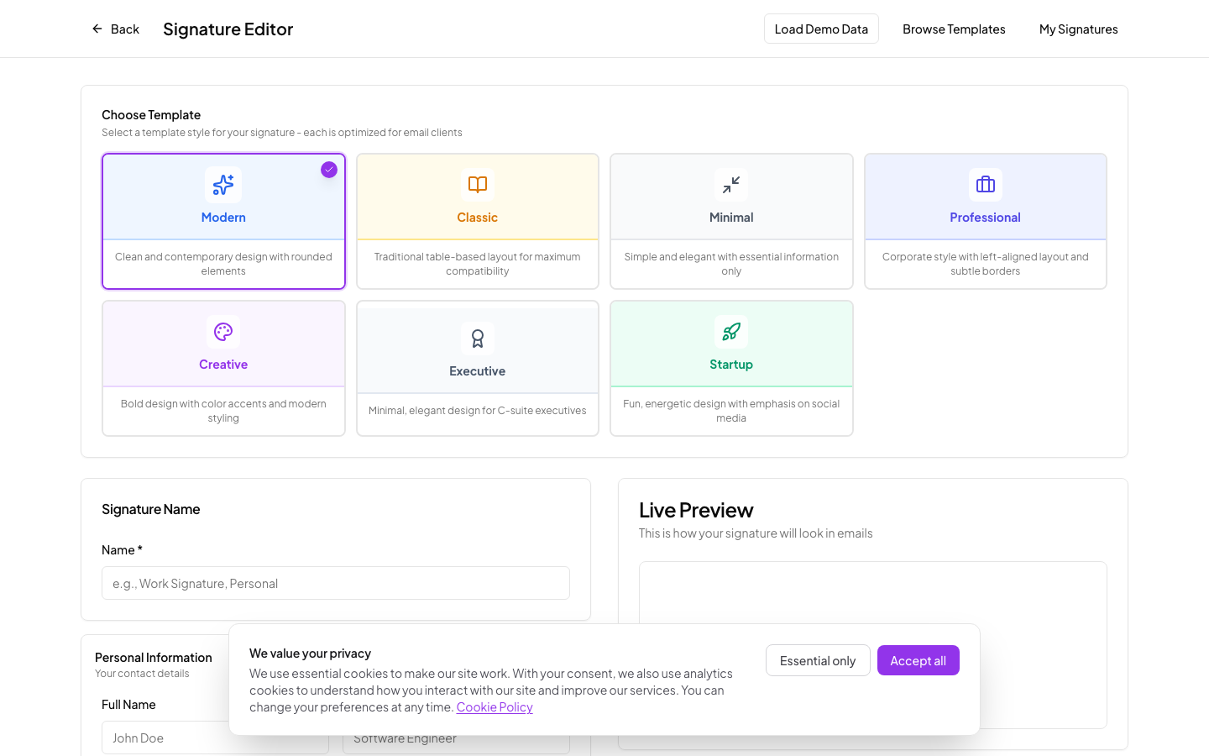The height and width of the screenshot is (756, 1209).
Task: Open My Signatures from the top navigation
Action: pyautogui.click(x=1078, y=29)
